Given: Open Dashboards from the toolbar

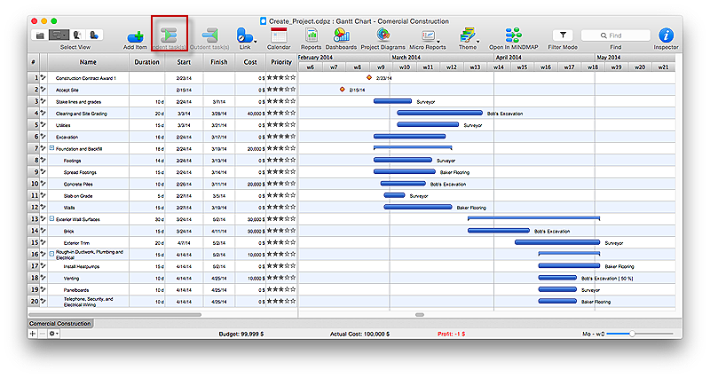Looking at the screenshot, I should 341,35.
